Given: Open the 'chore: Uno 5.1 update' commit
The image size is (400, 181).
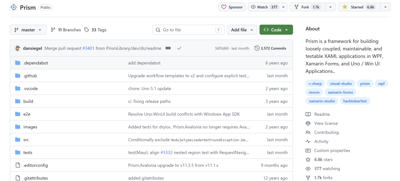Looking at the screenshot, I should pos(150,88).
